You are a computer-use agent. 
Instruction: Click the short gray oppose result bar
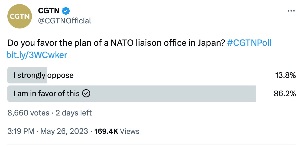27,75
